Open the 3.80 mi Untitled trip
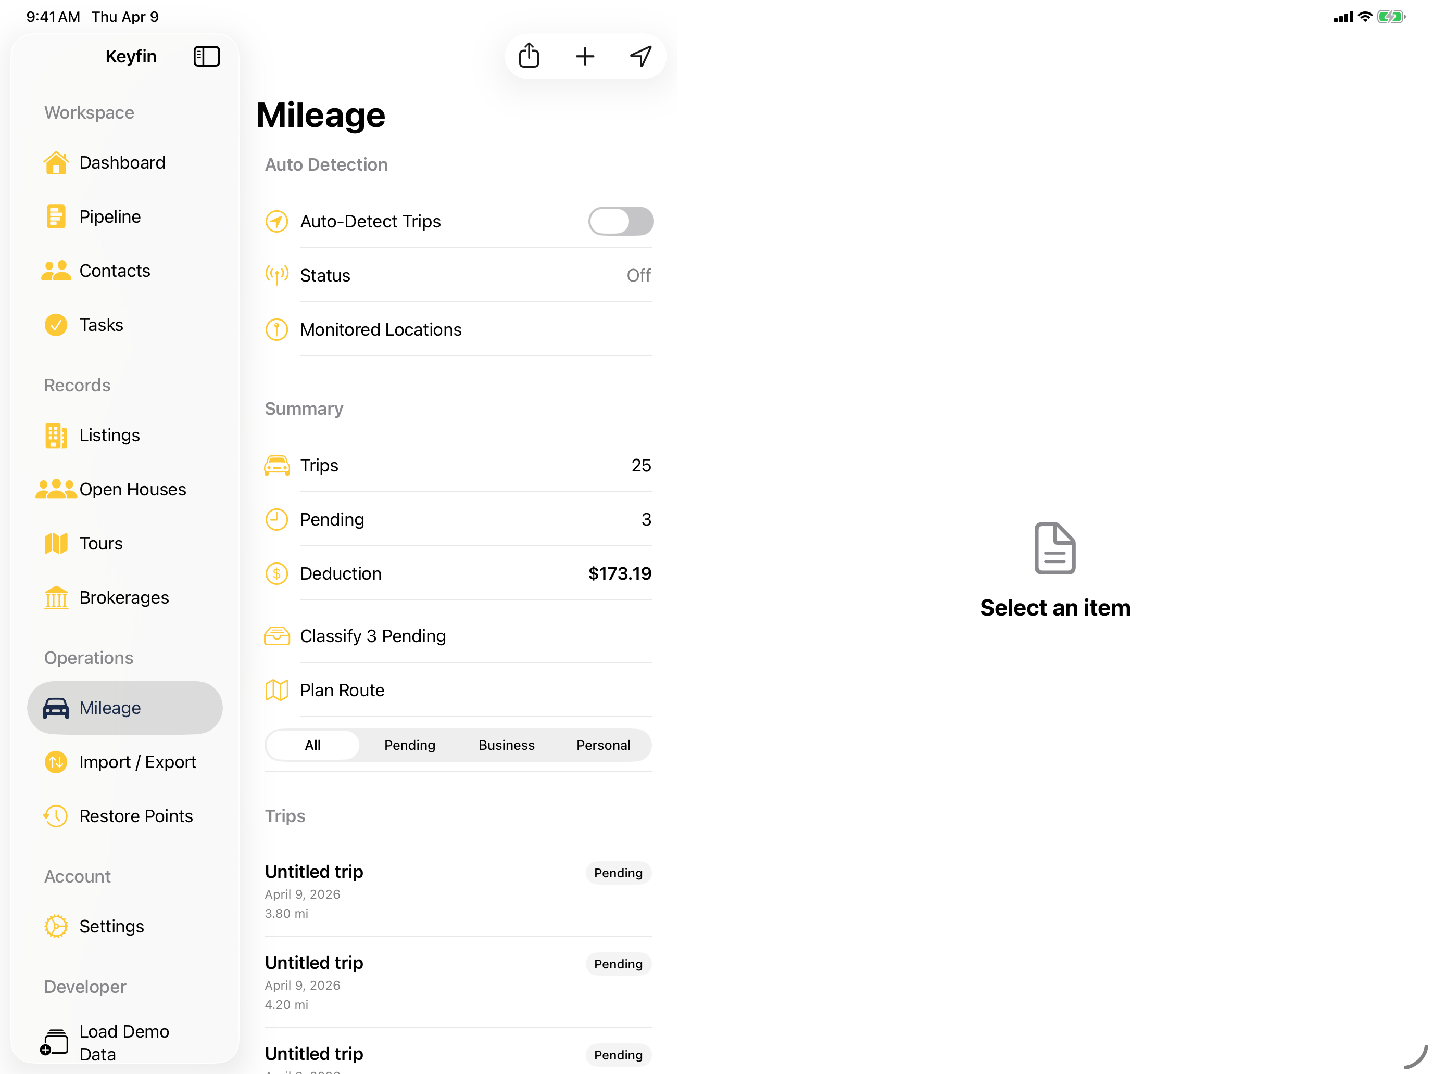 click(x=458, y=890)
